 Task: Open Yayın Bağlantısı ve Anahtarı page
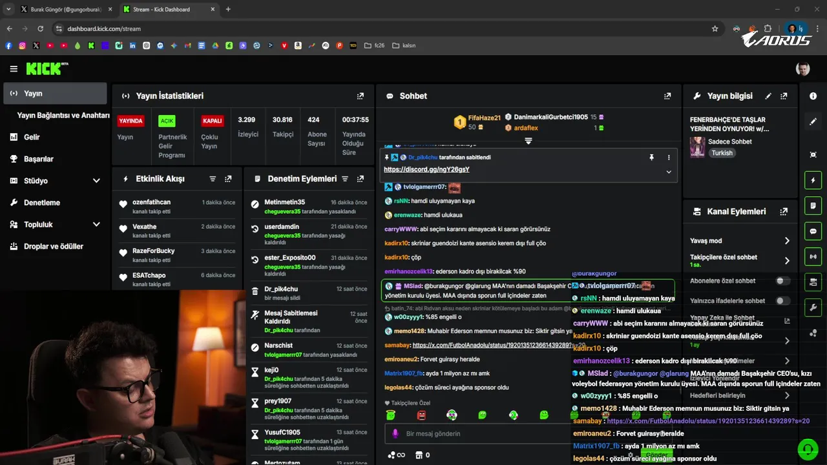pos(63,116)
